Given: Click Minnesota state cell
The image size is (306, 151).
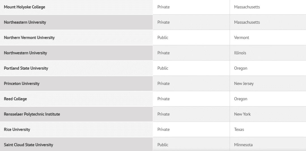Looking at the screenshot, I should tap(243, 145).
